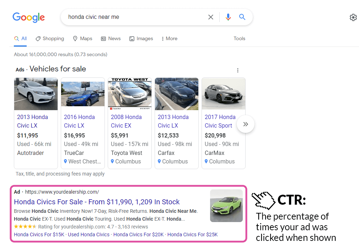The width and height of the screenshot is (359, 248).
Task: Open the black 2013 Civic LX Carfax photo
Action: [177, 94]
